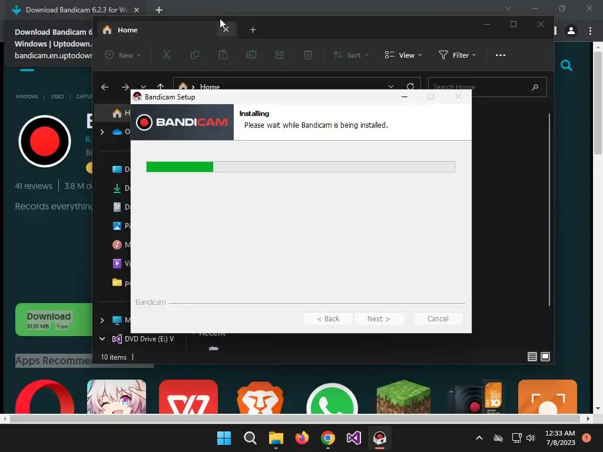This screenshot has width=603, height=452.
Task: Close the Home tab in File Explorer
Action: point(226,29)
